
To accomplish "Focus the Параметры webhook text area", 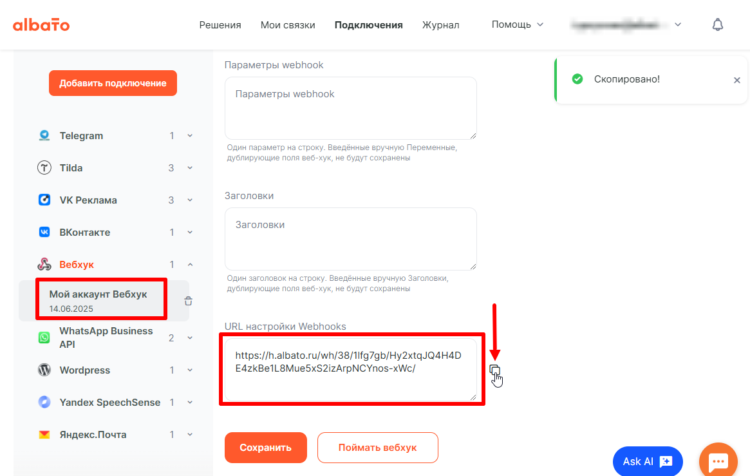I will pos(350,108).
